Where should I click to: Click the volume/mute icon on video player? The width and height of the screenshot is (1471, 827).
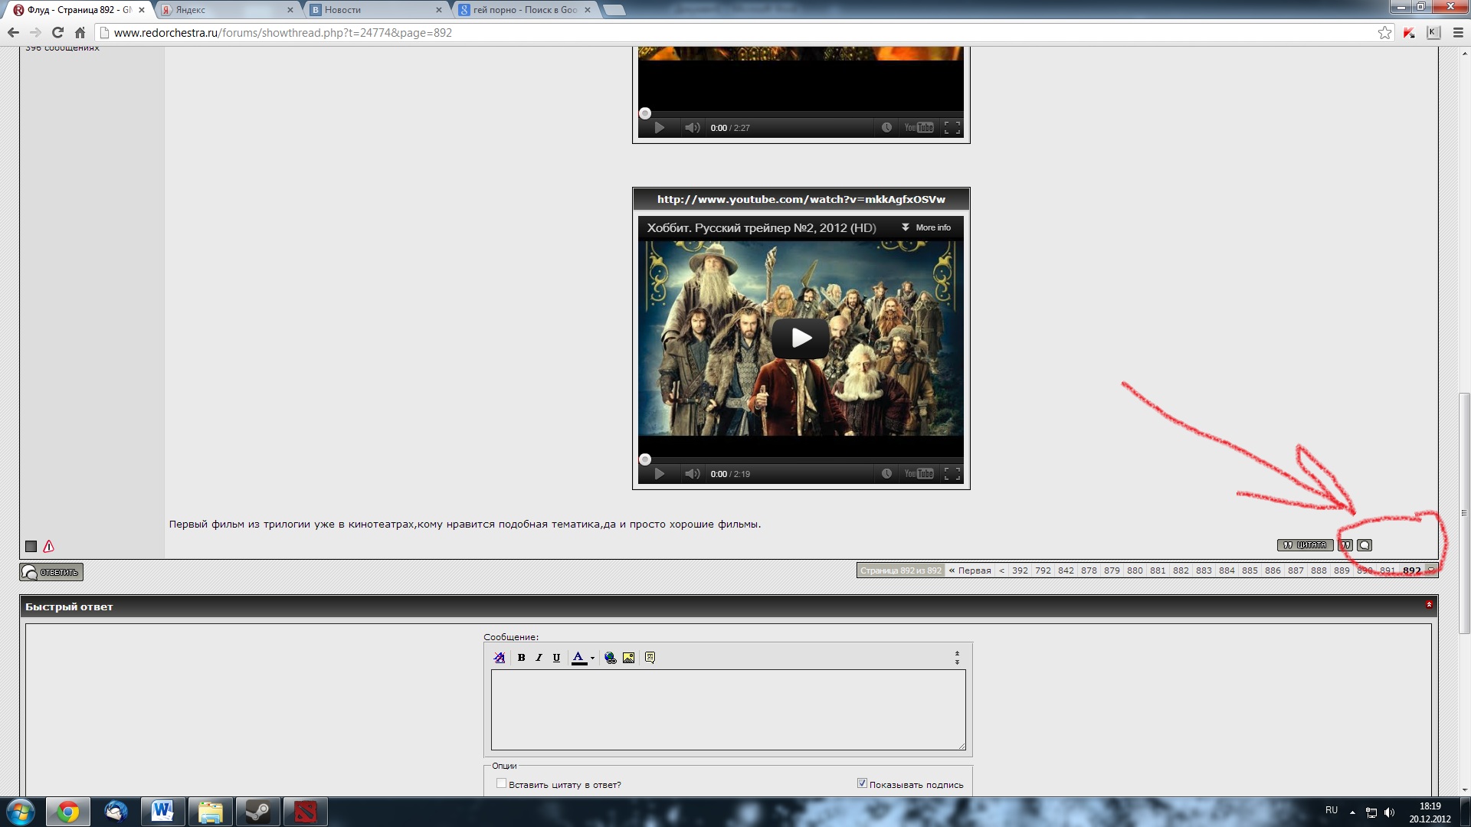pyautogui.click(x=691, y=473)
